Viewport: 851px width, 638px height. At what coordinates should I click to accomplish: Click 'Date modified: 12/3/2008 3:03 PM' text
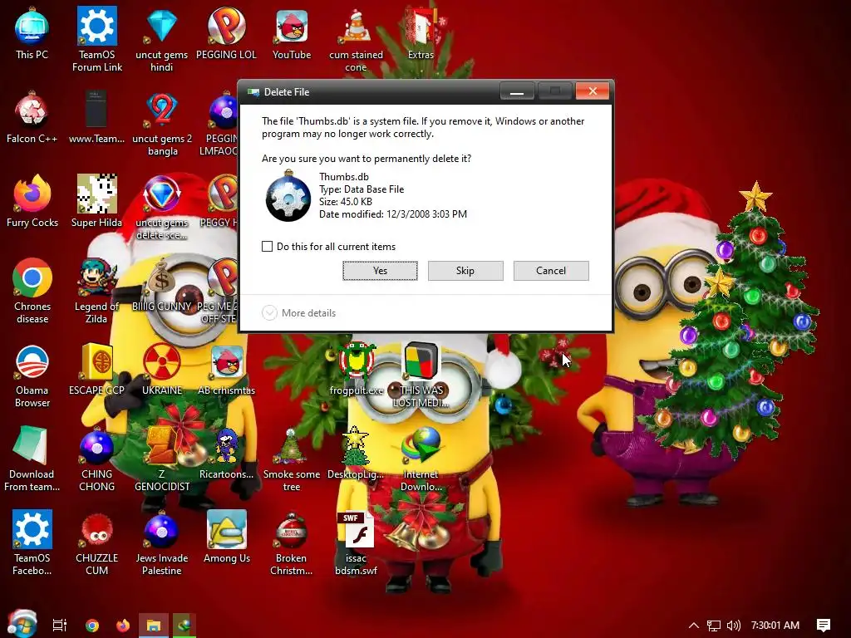click(393, 214)
